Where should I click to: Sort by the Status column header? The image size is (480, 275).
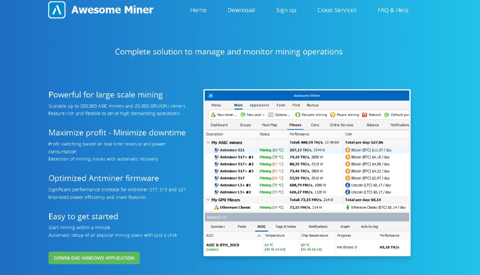tap(264, 134)
